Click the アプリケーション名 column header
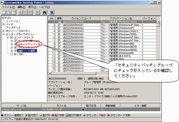179x122 pixels. coord(121,18)
